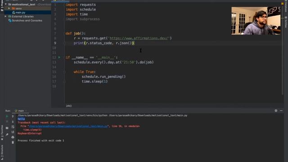Click the main.py Python file icon
288x162 pixels.
pos(13,13)
